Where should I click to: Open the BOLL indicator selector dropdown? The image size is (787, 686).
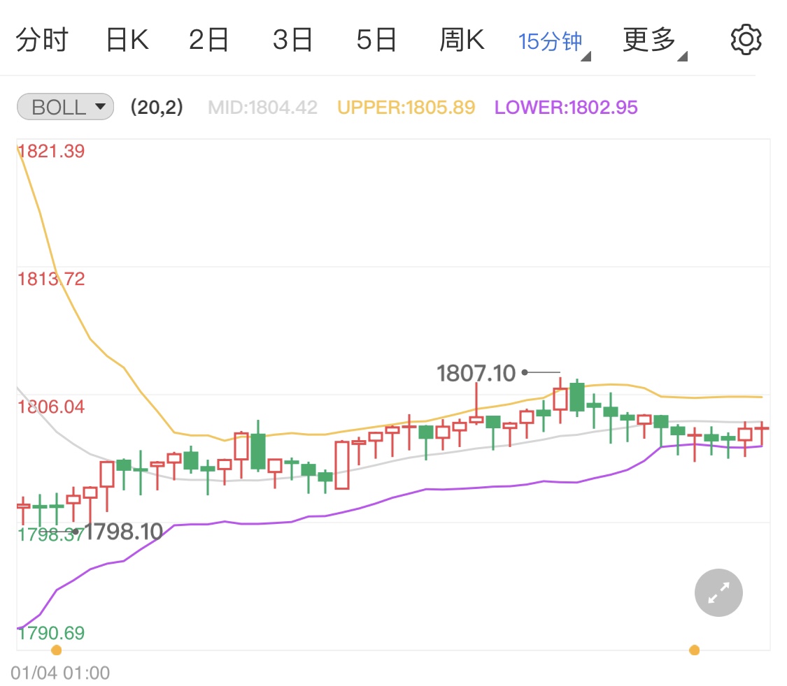click(x=65, y=107)
